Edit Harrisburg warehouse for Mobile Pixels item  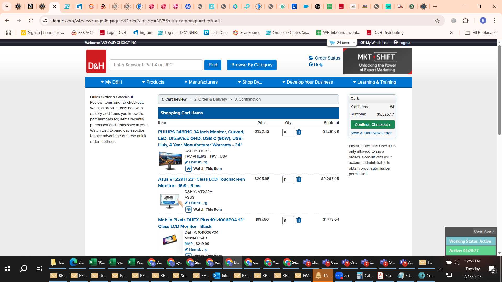click(x=196, y=249)
